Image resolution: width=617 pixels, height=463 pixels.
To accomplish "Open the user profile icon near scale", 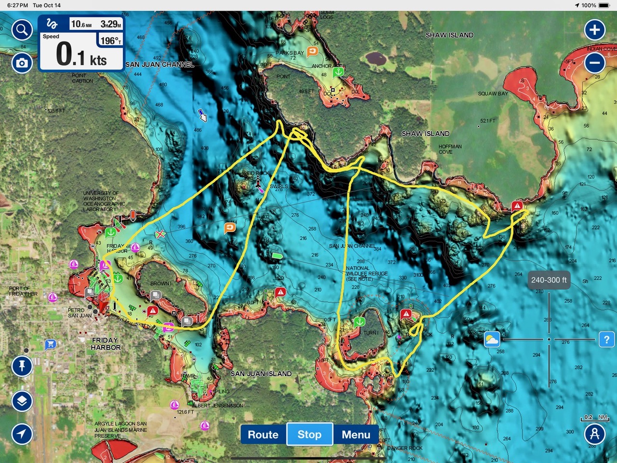I will [595, 434].
